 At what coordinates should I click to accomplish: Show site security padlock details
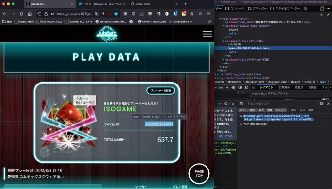[x=46, y=14]
